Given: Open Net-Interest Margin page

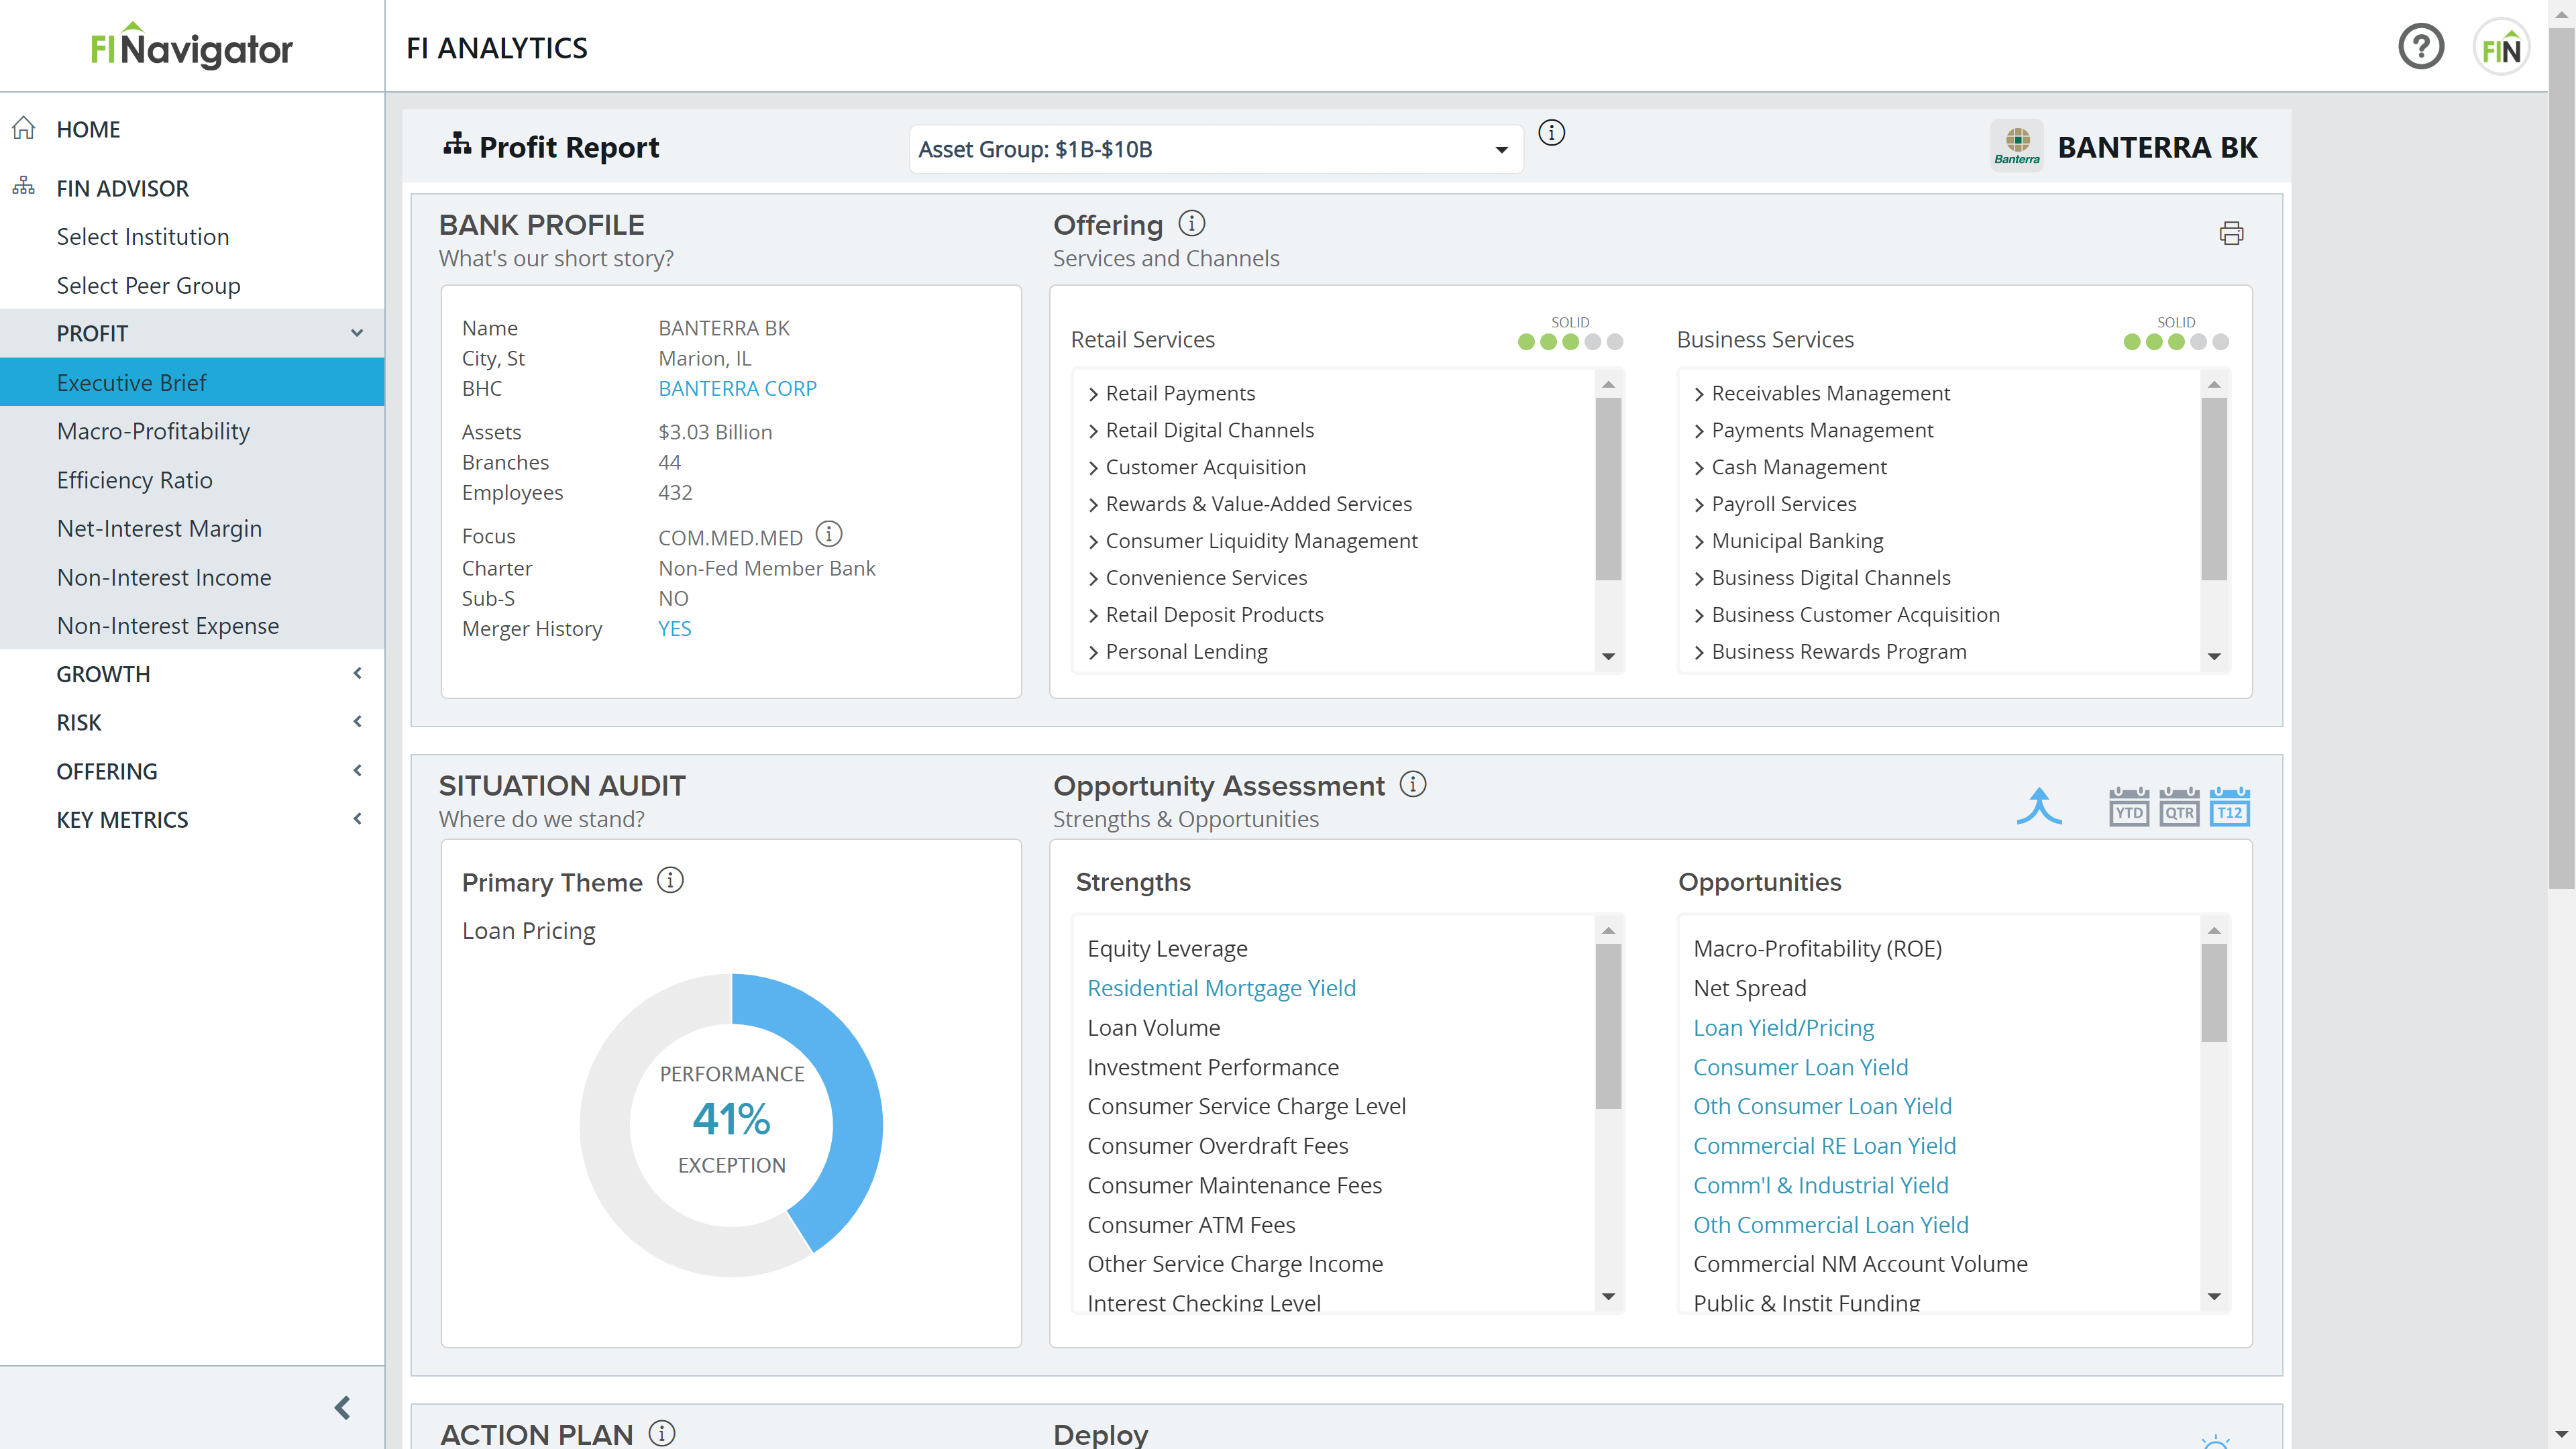Looking at the screenshot, I should [x=159, y=528].
